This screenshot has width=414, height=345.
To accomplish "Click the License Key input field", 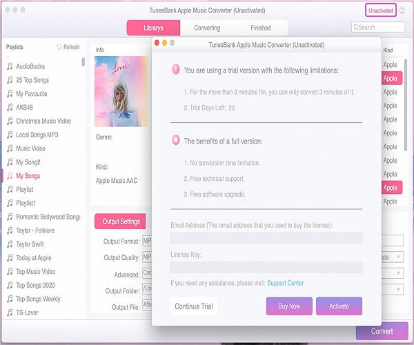I will click(x=266, y=268).
